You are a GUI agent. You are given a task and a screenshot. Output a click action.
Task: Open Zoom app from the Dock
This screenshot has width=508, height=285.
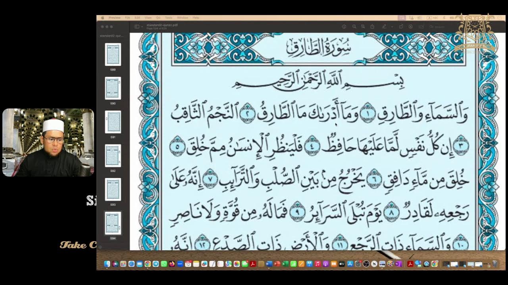point(180,264)
